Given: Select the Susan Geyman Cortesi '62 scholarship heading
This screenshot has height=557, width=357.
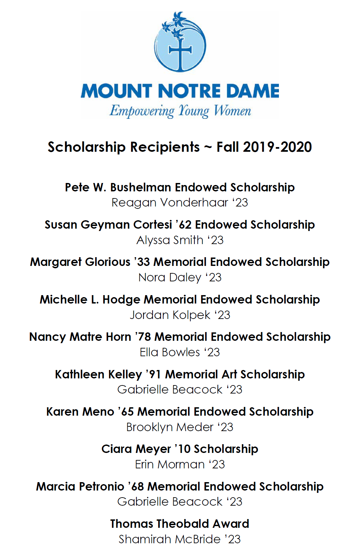Looking at the screenshot, I should (x=180, y=225).
